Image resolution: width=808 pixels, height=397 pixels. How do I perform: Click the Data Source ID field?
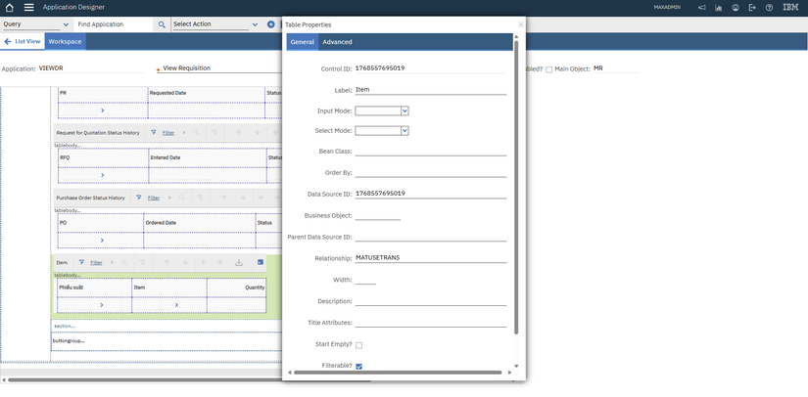(x=431, y=194)
